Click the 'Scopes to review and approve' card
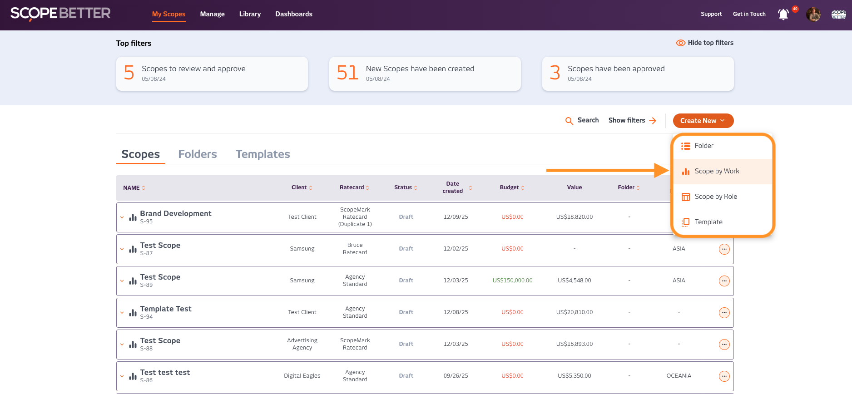 pos(212,74)
